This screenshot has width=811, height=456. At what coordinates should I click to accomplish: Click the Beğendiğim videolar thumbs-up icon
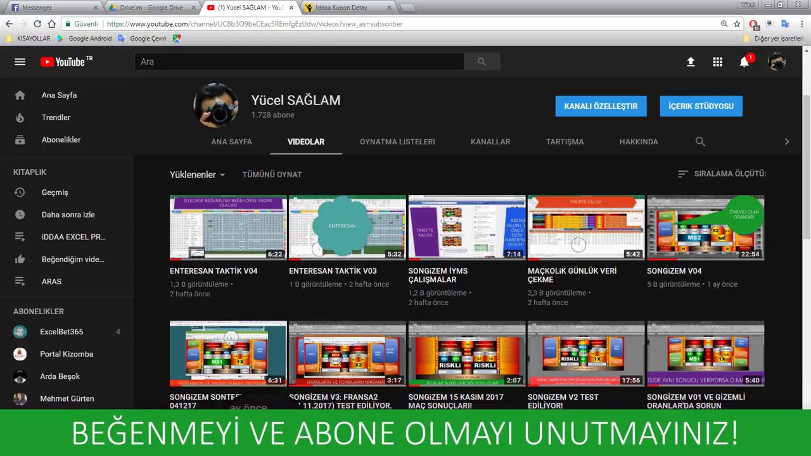click(20, 259)
